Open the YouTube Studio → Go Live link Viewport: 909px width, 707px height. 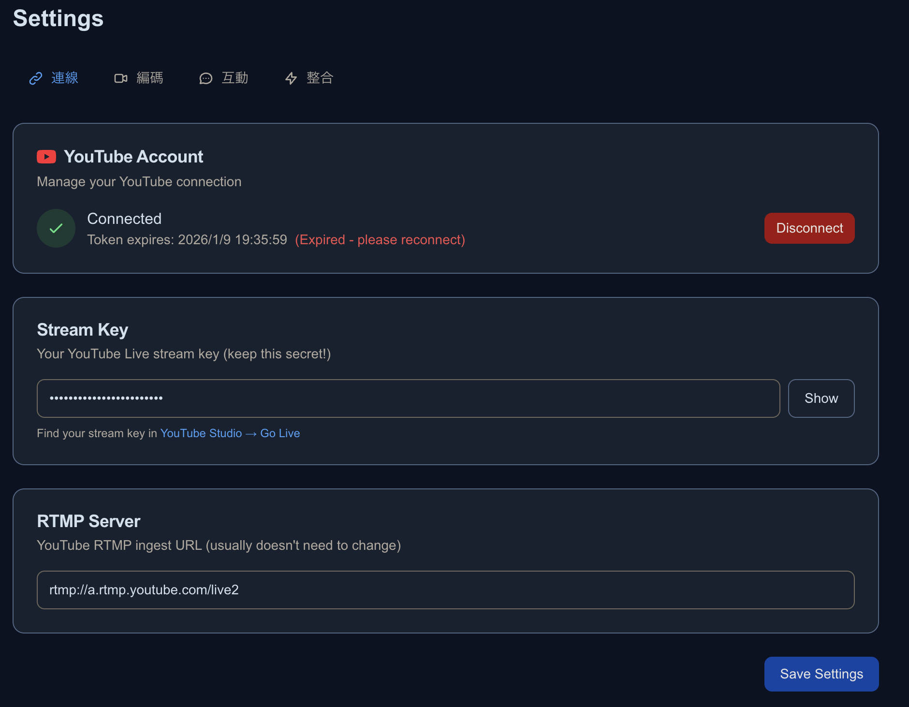[x=230, y=433]
